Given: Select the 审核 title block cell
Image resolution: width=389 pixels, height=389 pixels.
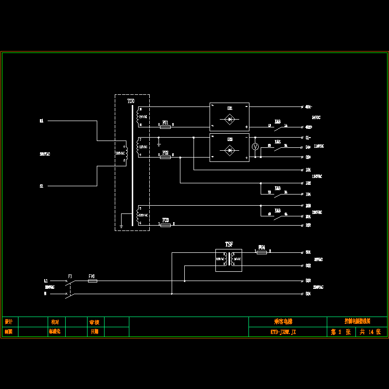Looking at the screenshot, I should click(94, 322).
